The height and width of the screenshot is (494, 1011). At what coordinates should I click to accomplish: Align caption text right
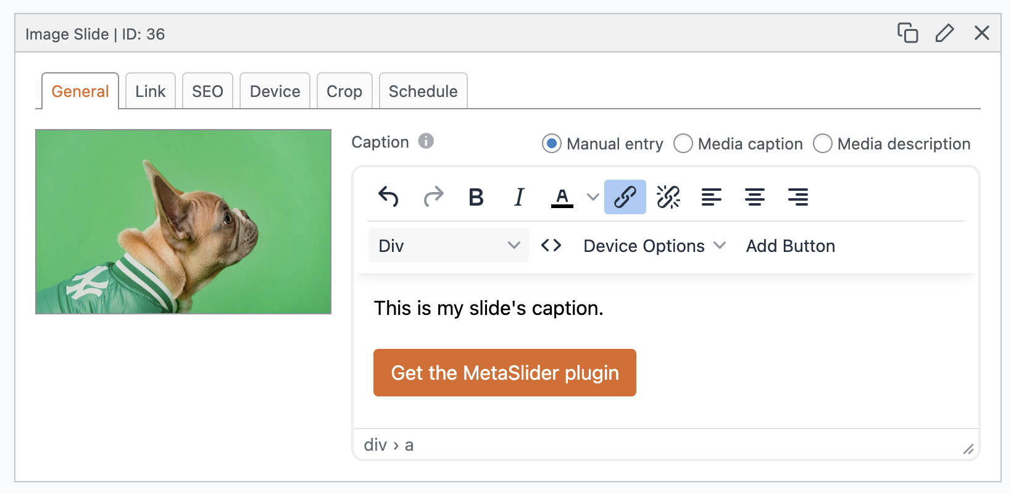point(797,197)
